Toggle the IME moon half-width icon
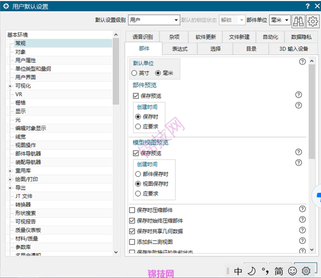 pos(252,270)
